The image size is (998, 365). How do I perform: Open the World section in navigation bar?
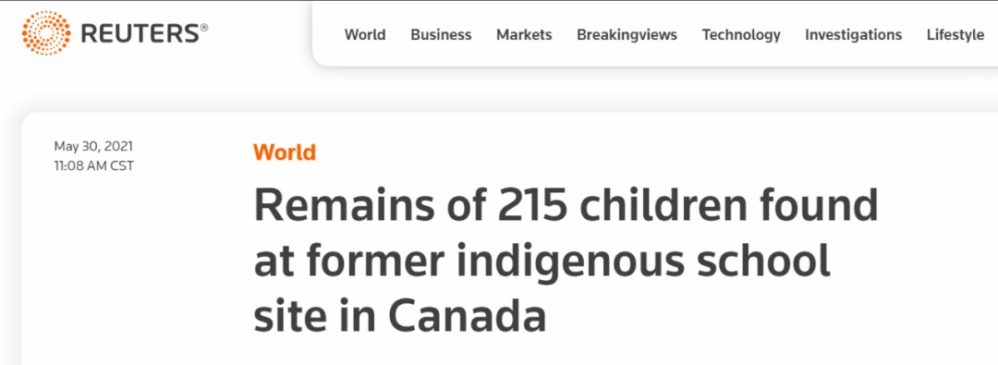point(365,34)
